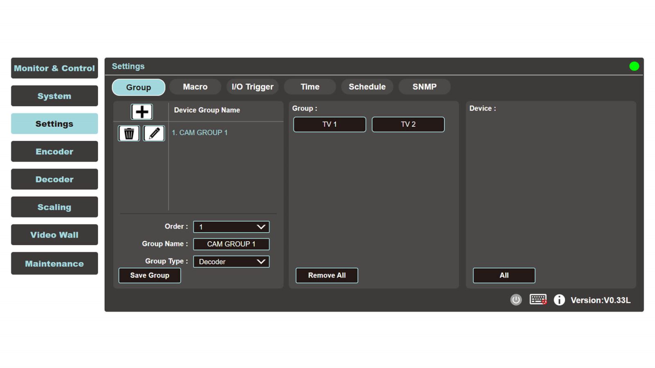Click the plus icon to add group

coord(142,112)
